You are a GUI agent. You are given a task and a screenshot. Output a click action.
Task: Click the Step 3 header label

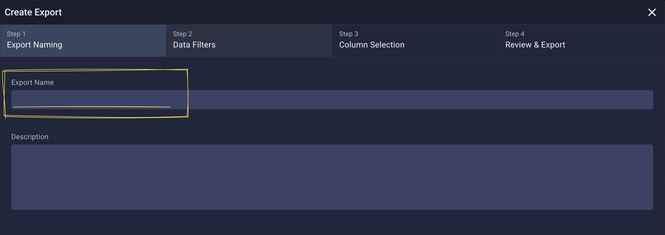click(x=348, y=34)
